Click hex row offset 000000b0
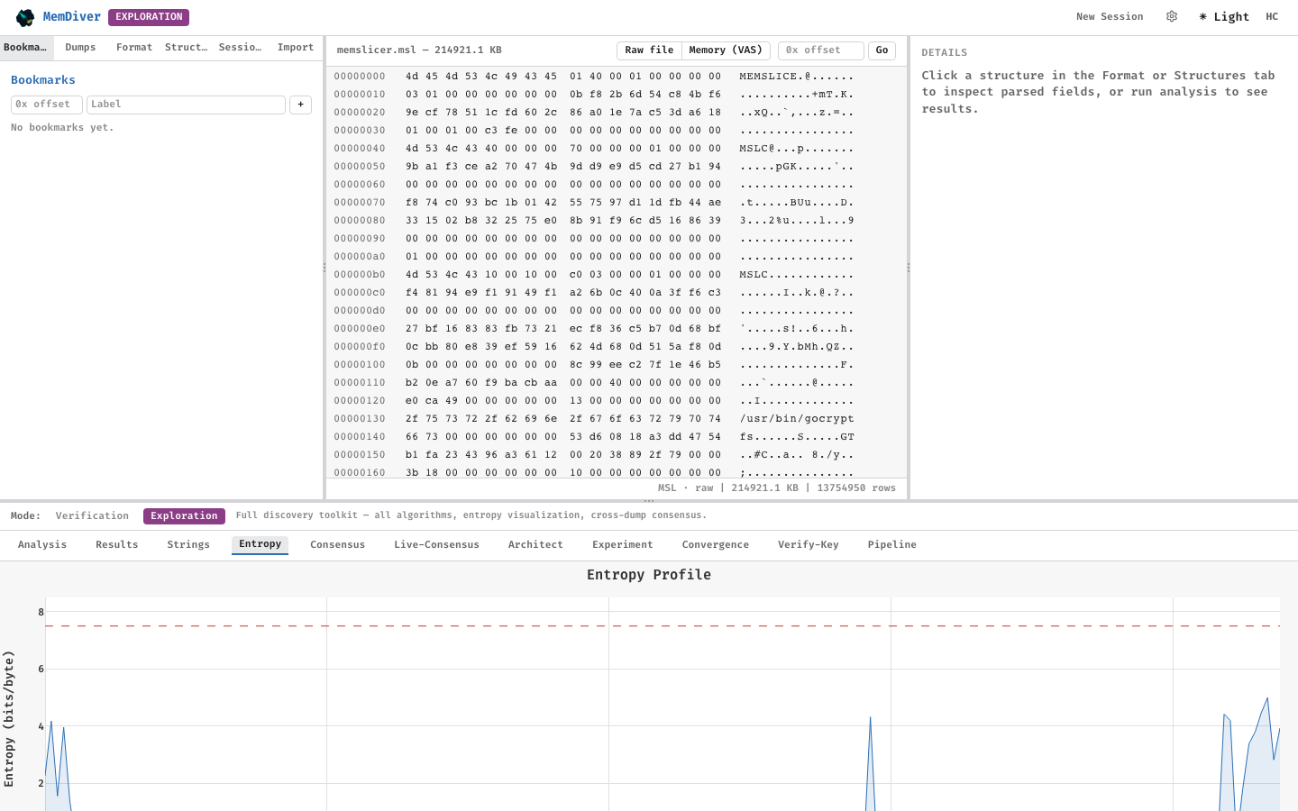This screenshot has height=811, width=1298. coord(360,275)
